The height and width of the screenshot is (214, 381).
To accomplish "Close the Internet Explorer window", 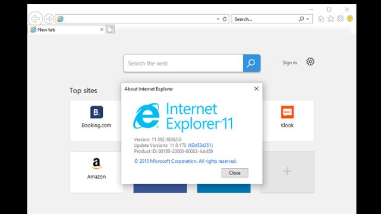I will [347, 9].
